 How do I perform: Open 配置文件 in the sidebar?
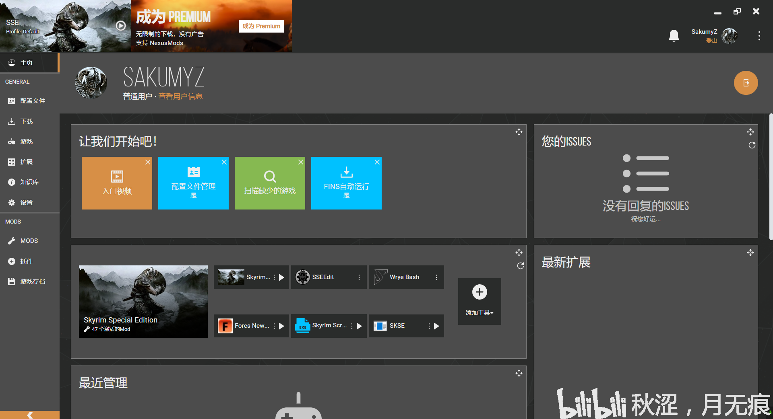click(29, 101)
